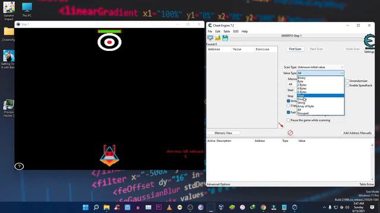Toggle the CopyOnWrite checkbox

(289, 105)
